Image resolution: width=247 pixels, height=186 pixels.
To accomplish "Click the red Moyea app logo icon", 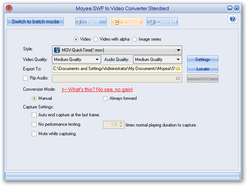I will [9, 8].
